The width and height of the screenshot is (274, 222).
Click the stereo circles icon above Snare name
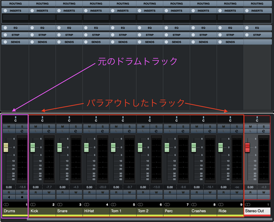click(60, 204)
